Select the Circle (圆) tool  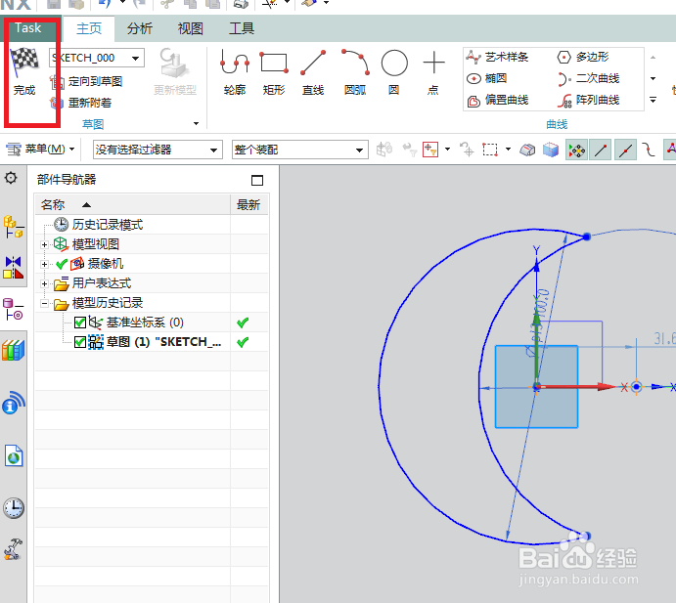click(x=394, y=72)
